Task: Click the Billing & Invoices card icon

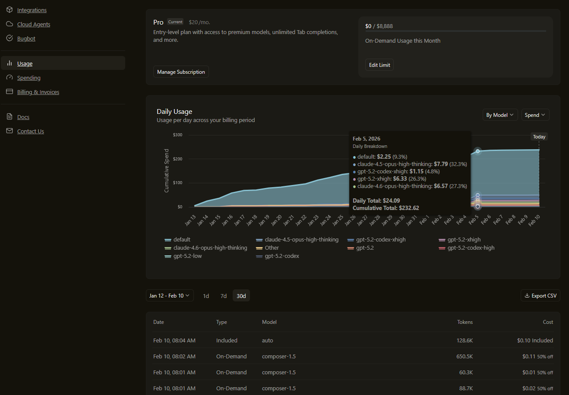Action: (9, 92)
